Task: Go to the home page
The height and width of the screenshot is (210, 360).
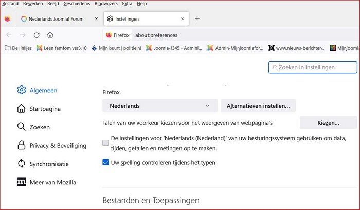Action: 50,35
